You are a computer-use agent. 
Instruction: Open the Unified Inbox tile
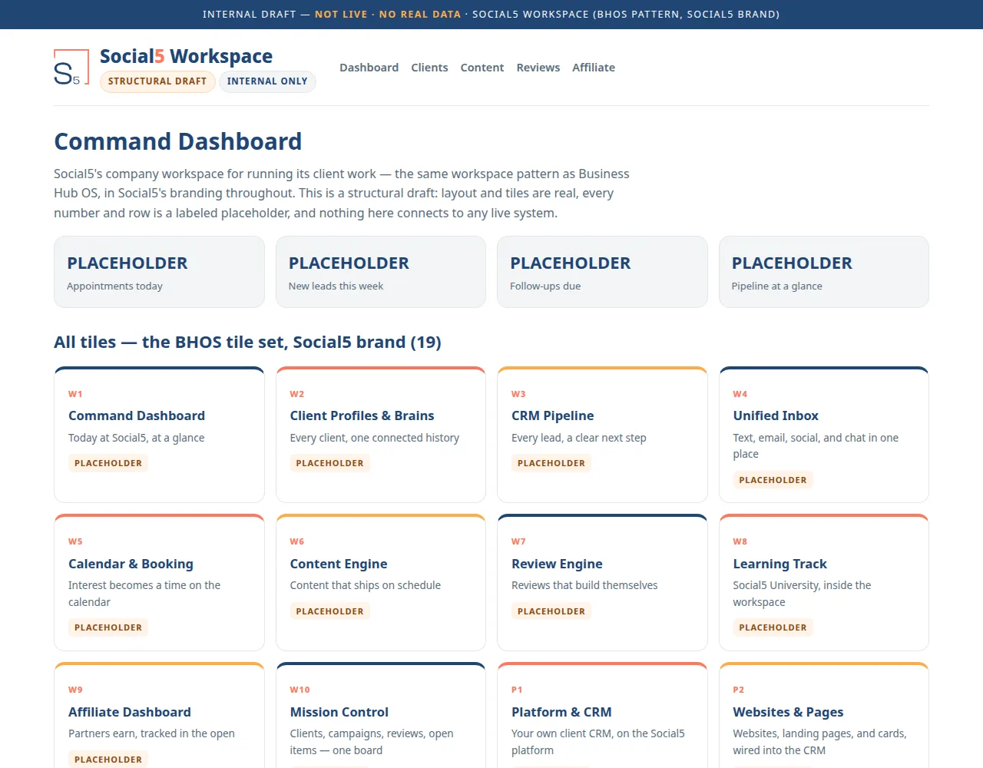click(824, 435)
